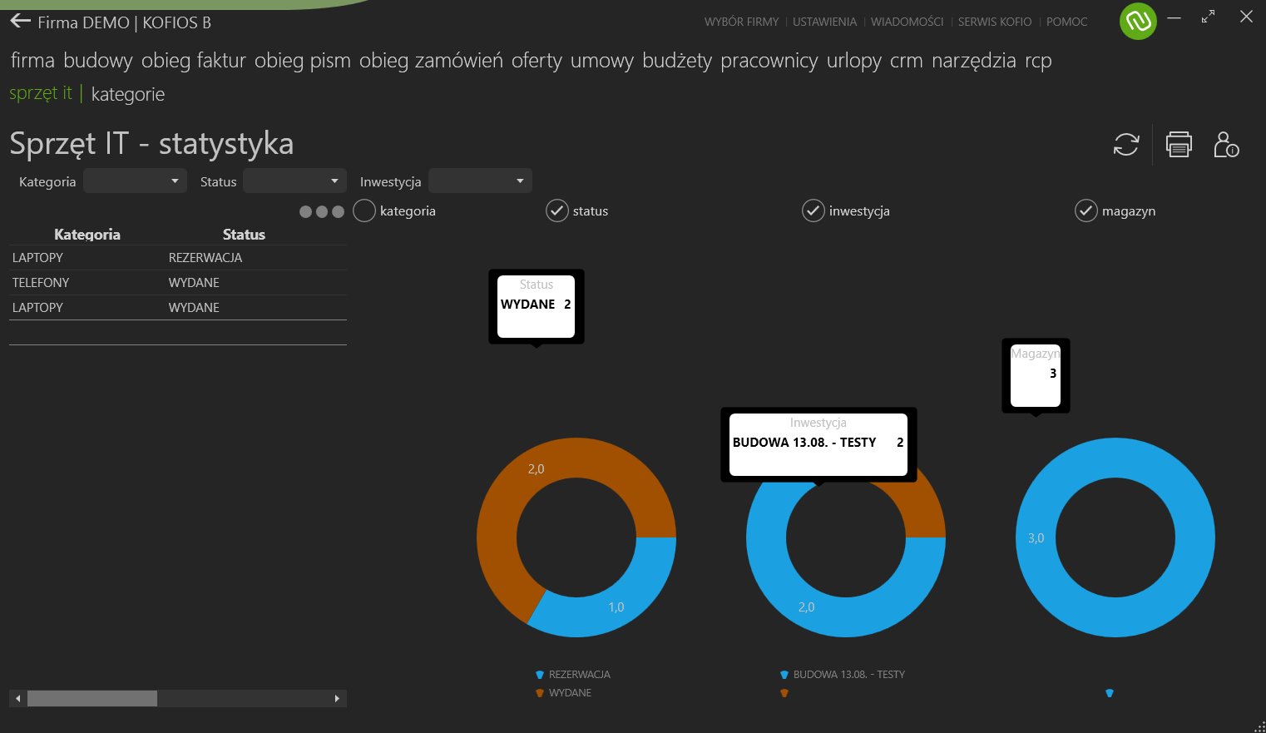
Task: Open the umowy menu
Action: point(602,61)
